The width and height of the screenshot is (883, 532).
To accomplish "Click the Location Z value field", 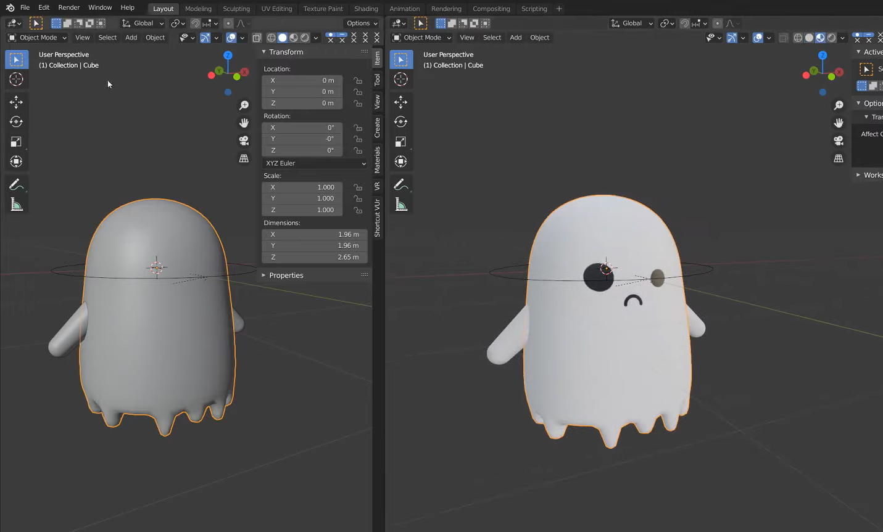I will 302,103.
